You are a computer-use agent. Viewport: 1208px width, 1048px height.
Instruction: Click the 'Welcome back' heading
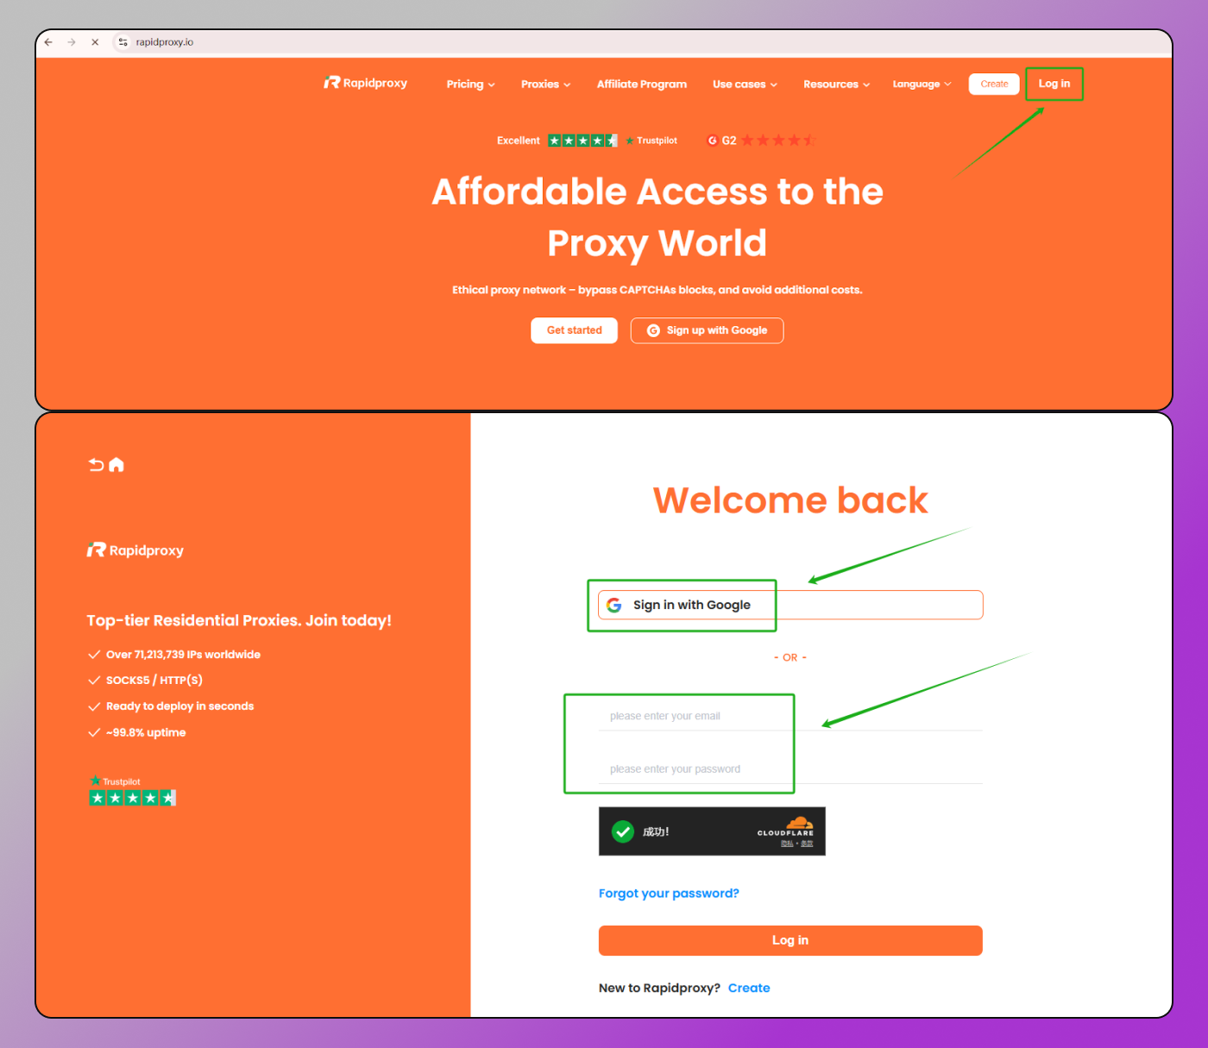click(x=790, y=500)
